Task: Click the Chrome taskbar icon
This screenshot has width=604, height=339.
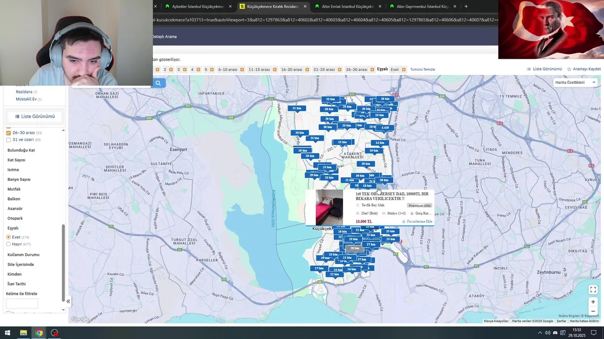Action: pos(39,333)
